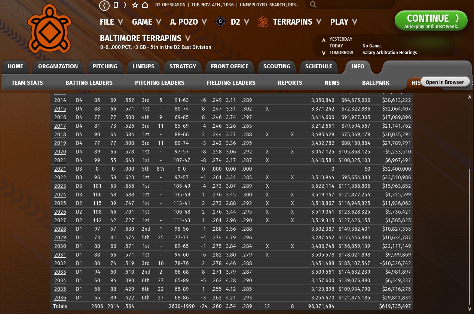The width and height of the screenshot is (474, 314).
Task: Click the home icon in top bar
Action: pyautogui.click(x=145, y=5)
